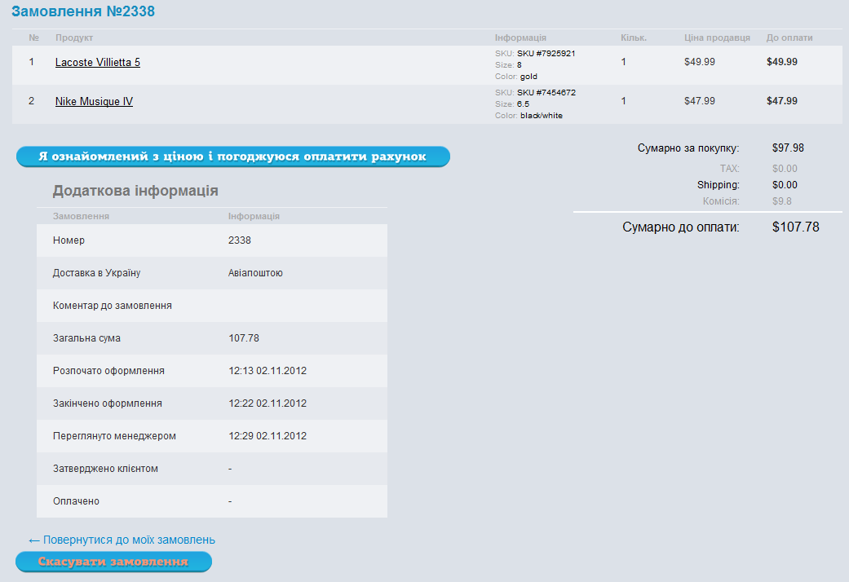Image resolution: width=849 pixels, height=582 pixels.
Task: Click the Затверджено клієнтом label
Action: click(105, 469)
